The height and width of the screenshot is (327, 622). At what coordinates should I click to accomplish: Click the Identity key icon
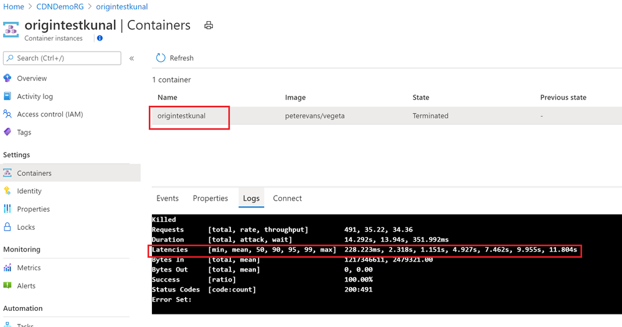coord(7,191)
